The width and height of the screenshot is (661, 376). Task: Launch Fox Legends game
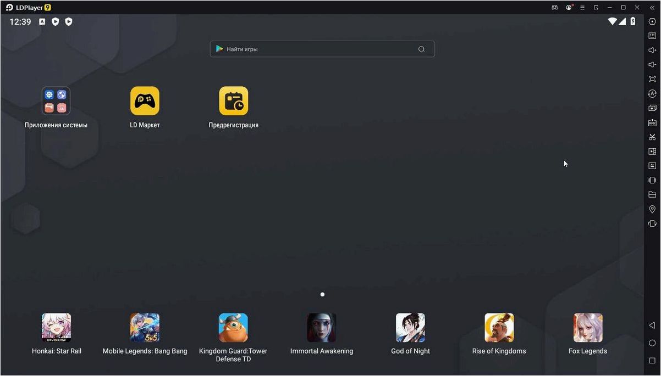tap(588, 328)
